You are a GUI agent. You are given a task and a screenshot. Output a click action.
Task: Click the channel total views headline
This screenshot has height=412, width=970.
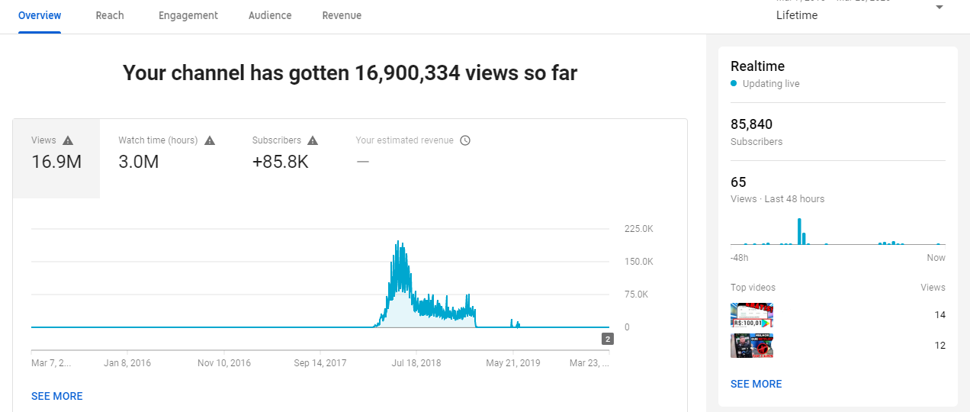point(350,73)
